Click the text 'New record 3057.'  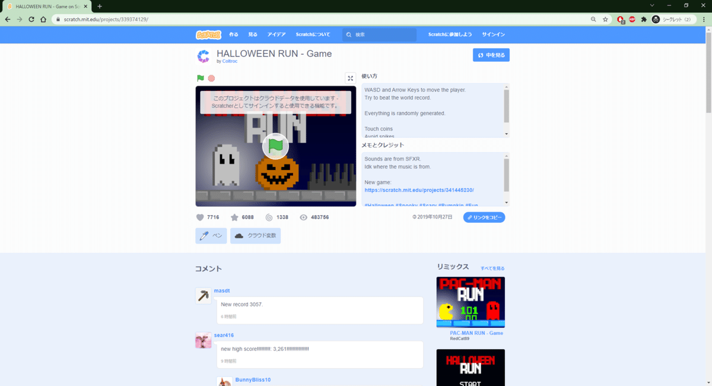pos(241,304)
